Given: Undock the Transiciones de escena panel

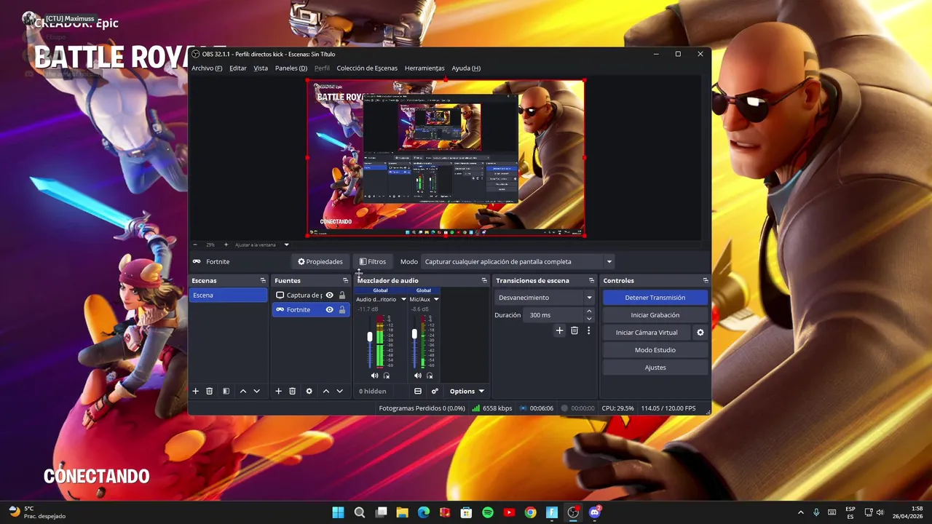Looking at the screenshot, I should [x=591, y=280].
